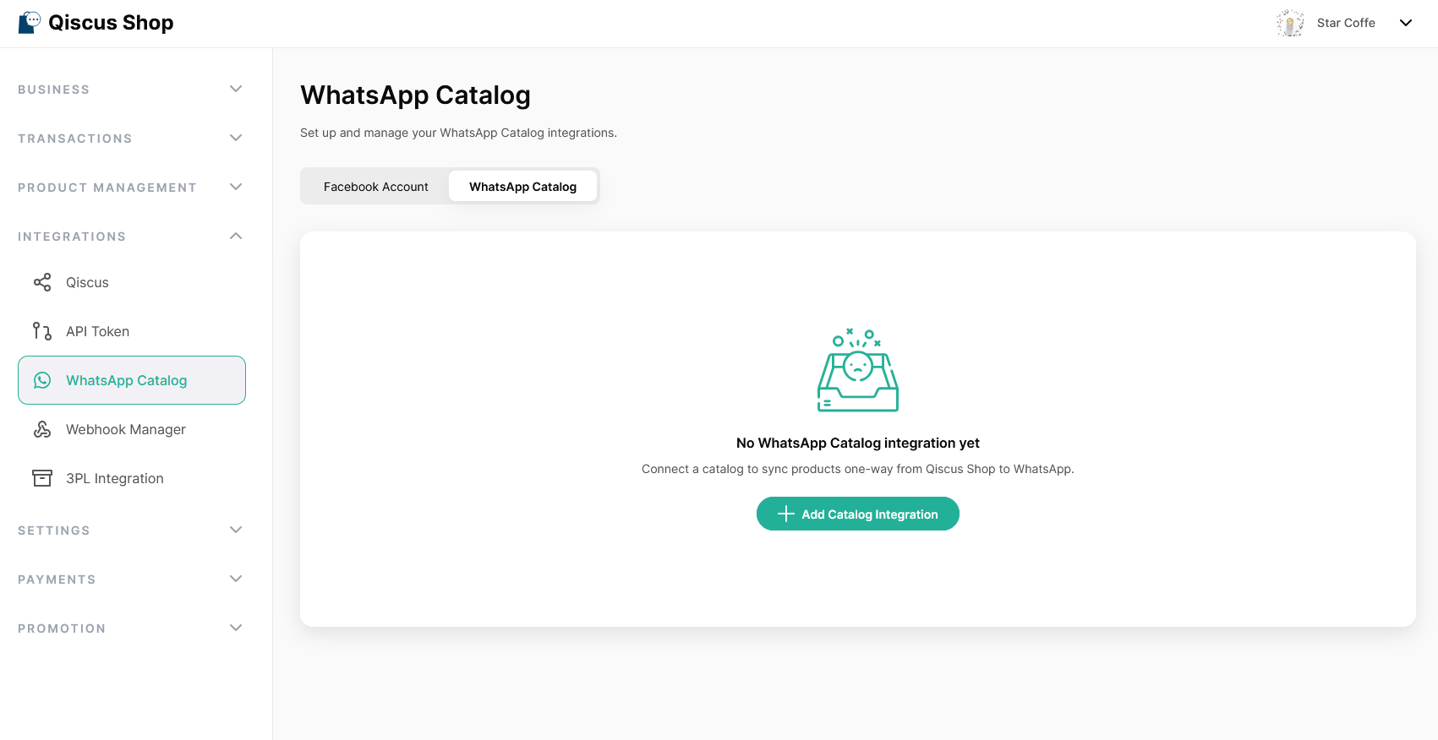Viewport: 1438px width, 740px height.
Task: Click the WhatsApp icon in sidebar
Action: click(x=42, y=380)
